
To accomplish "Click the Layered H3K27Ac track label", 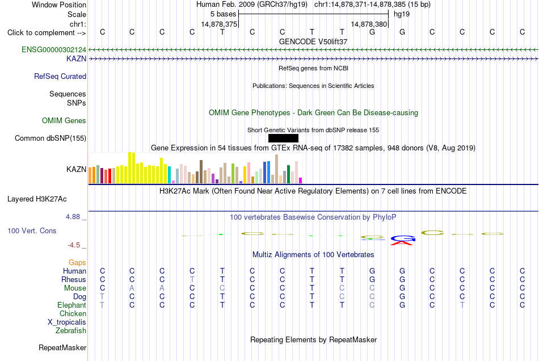I will tap(37, 199).
